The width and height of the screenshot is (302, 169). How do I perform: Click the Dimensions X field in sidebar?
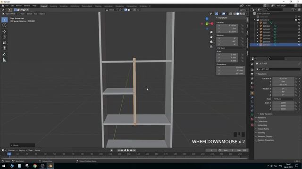[230, 68]
